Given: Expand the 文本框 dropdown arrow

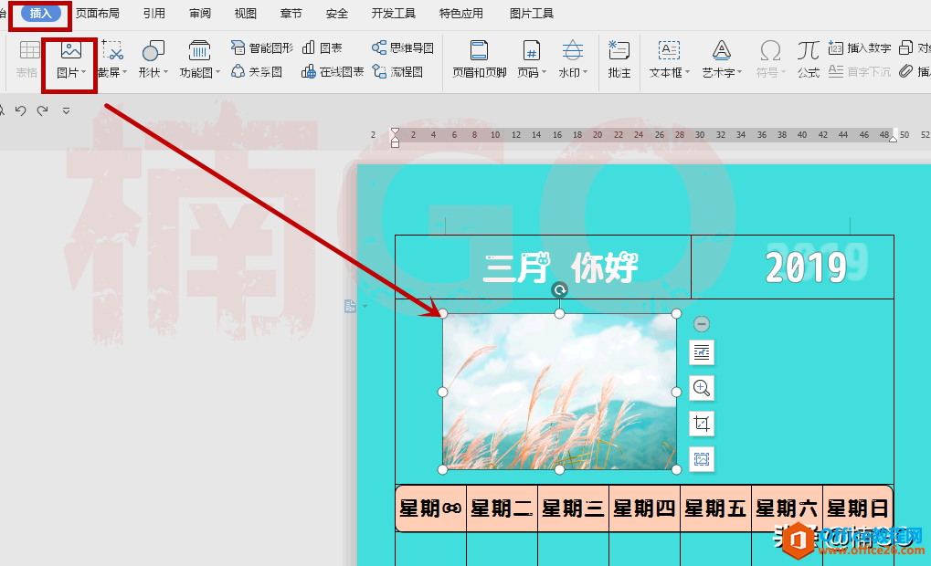Looking at the screenshot, I should coord(688,72).
